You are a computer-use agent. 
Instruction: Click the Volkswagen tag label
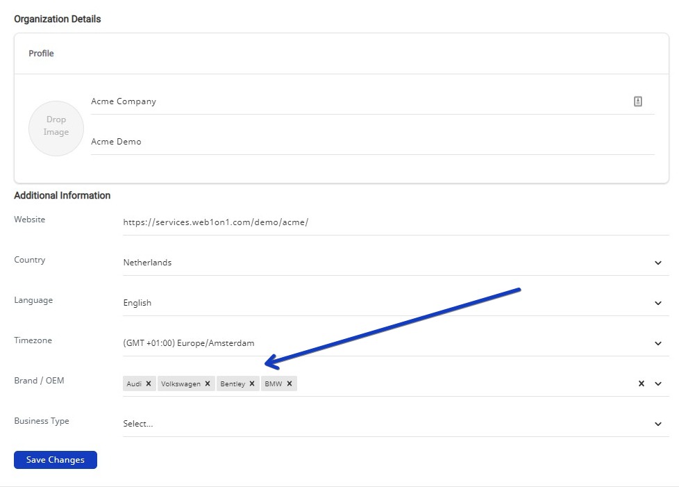tap(181, 384)
